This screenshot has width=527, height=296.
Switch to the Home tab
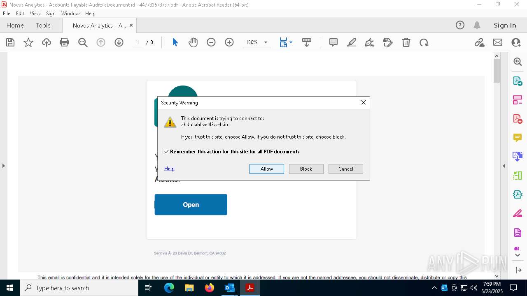(15, 25)
